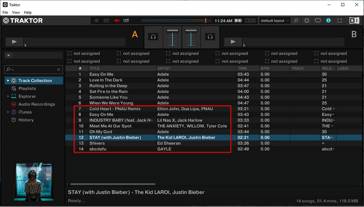Image resolution: width=364 pixels, height=207 pixels.
Task: Click the NI logo at top right
Action: pyautogui.click(x=354, y=20)
